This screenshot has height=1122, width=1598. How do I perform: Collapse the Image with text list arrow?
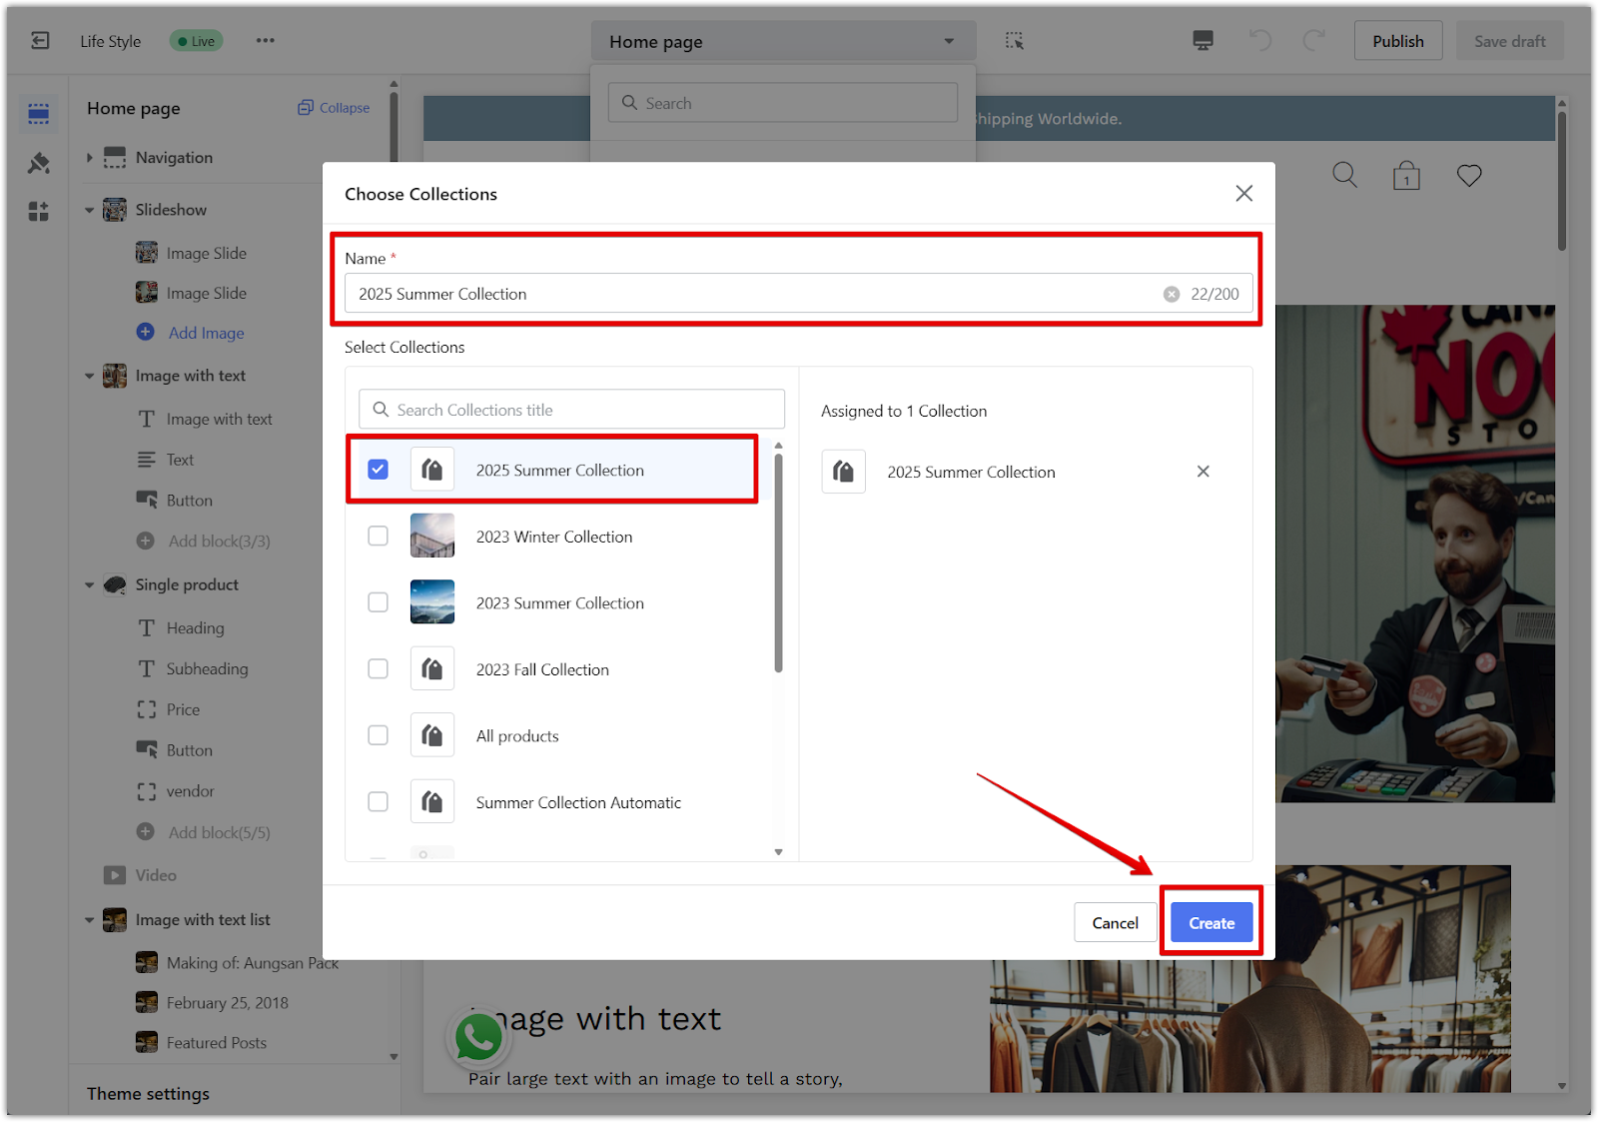pyautogui.click(x=89, y=920)
